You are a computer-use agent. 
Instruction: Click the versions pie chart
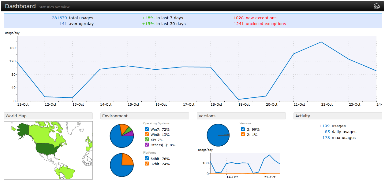click(x=218, y=135)
